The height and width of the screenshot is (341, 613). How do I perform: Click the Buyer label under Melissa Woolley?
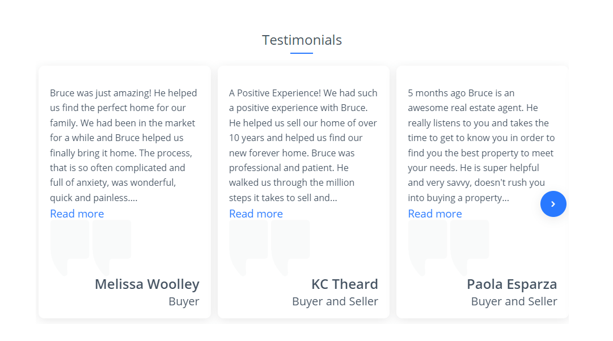pyautogui.click(x=184, y=301)
